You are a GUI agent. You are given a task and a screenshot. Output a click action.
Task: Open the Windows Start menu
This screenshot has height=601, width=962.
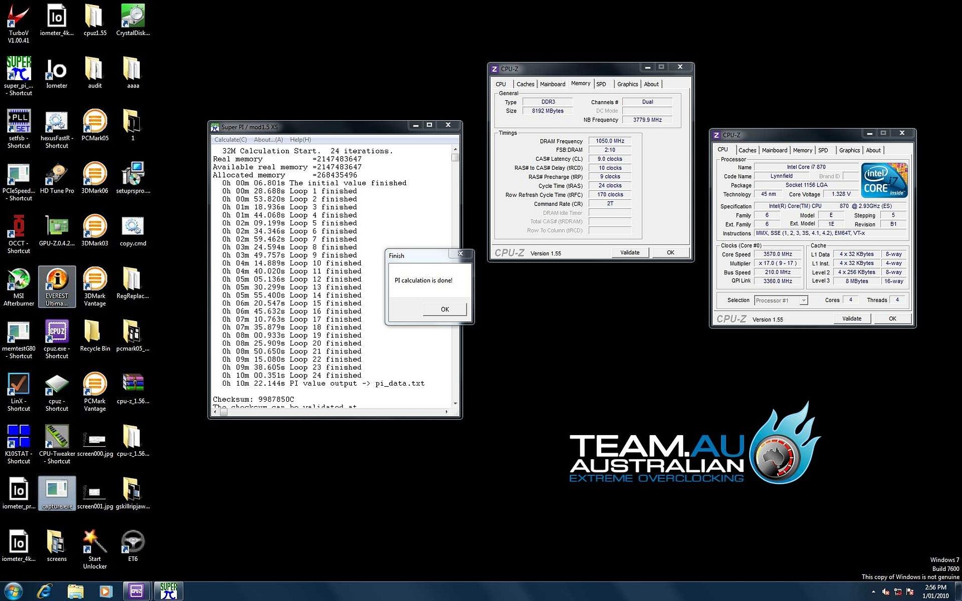point(13,591)
